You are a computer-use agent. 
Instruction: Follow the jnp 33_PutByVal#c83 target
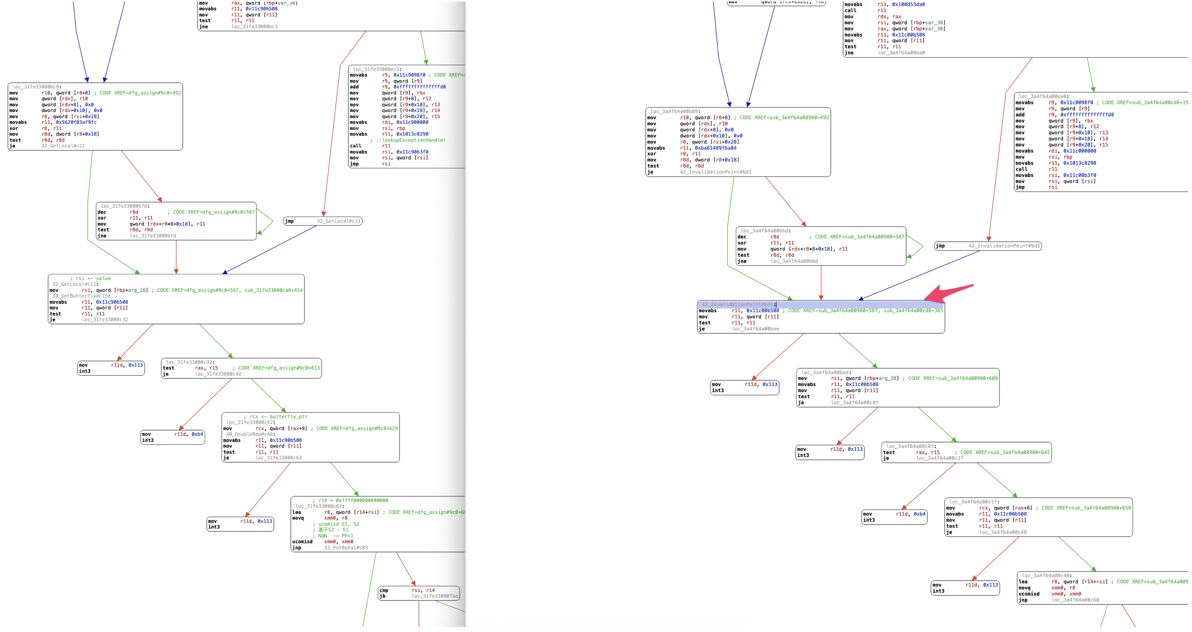tap(346, 548)
